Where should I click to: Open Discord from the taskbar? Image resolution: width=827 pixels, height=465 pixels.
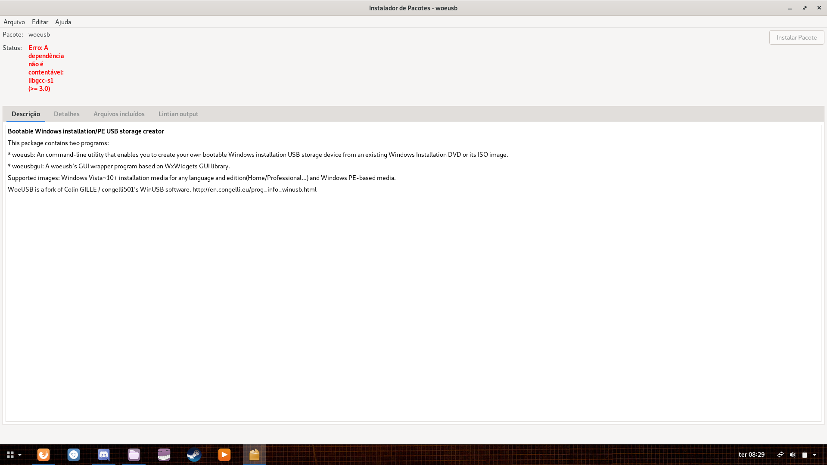click(104, 455)
